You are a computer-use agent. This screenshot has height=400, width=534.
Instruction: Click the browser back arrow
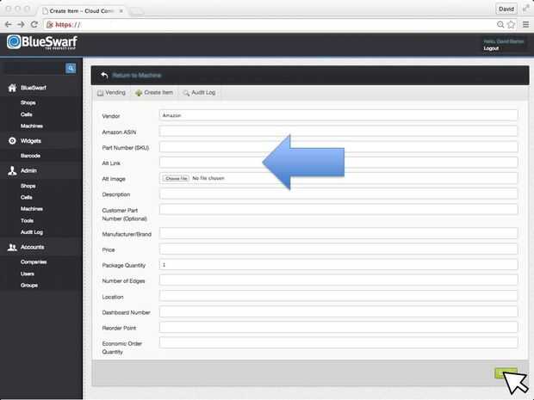pyautogui.click(x=8, y=24)
